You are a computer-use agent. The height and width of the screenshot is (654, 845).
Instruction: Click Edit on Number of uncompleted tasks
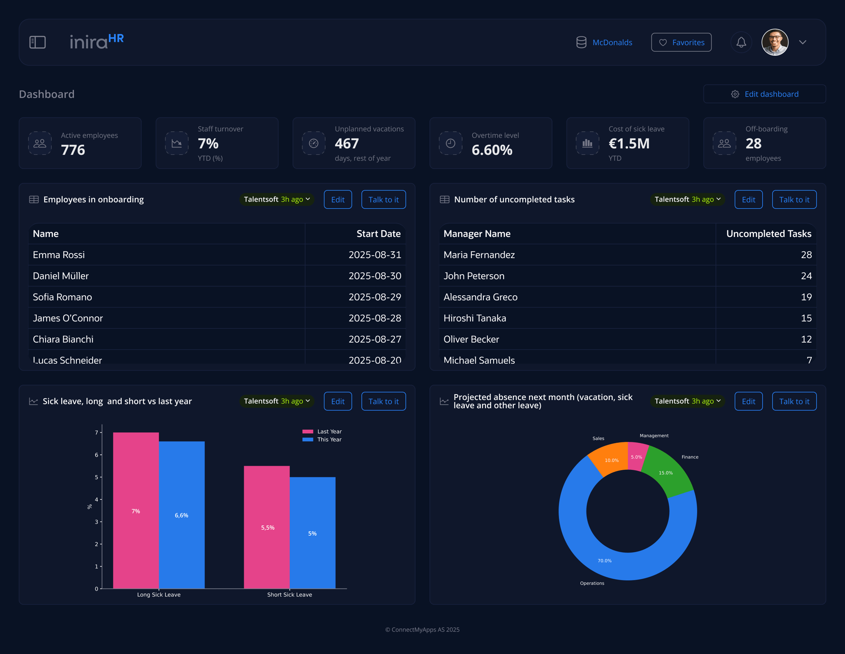748,199
